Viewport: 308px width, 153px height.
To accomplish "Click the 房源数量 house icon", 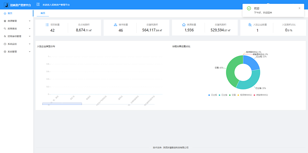I will click(x=184, y=25).
